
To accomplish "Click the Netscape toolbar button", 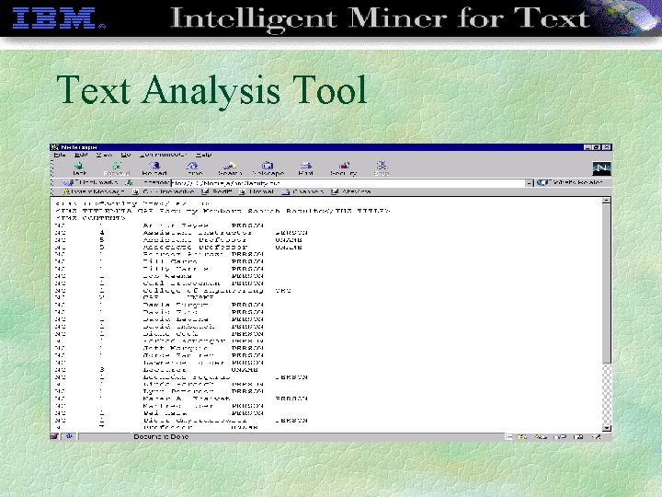I will pos(268,168).
